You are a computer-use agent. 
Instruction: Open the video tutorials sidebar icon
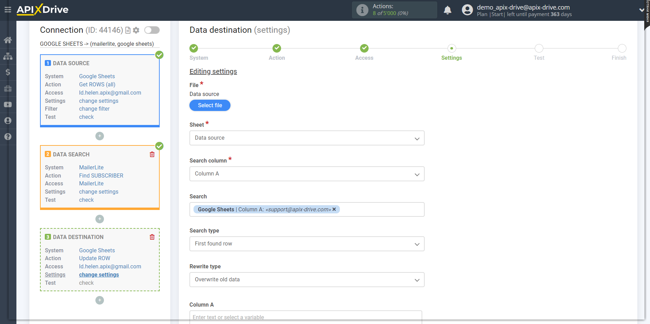(8, 104)
